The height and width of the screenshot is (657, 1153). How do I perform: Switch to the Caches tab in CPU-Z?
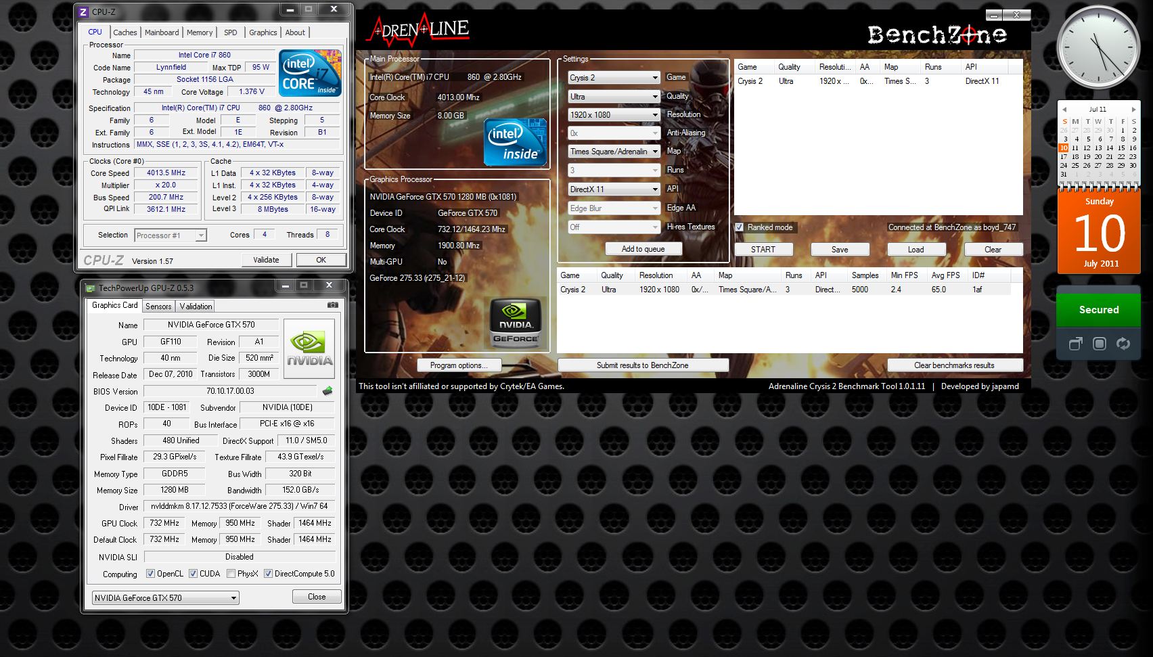125,32
